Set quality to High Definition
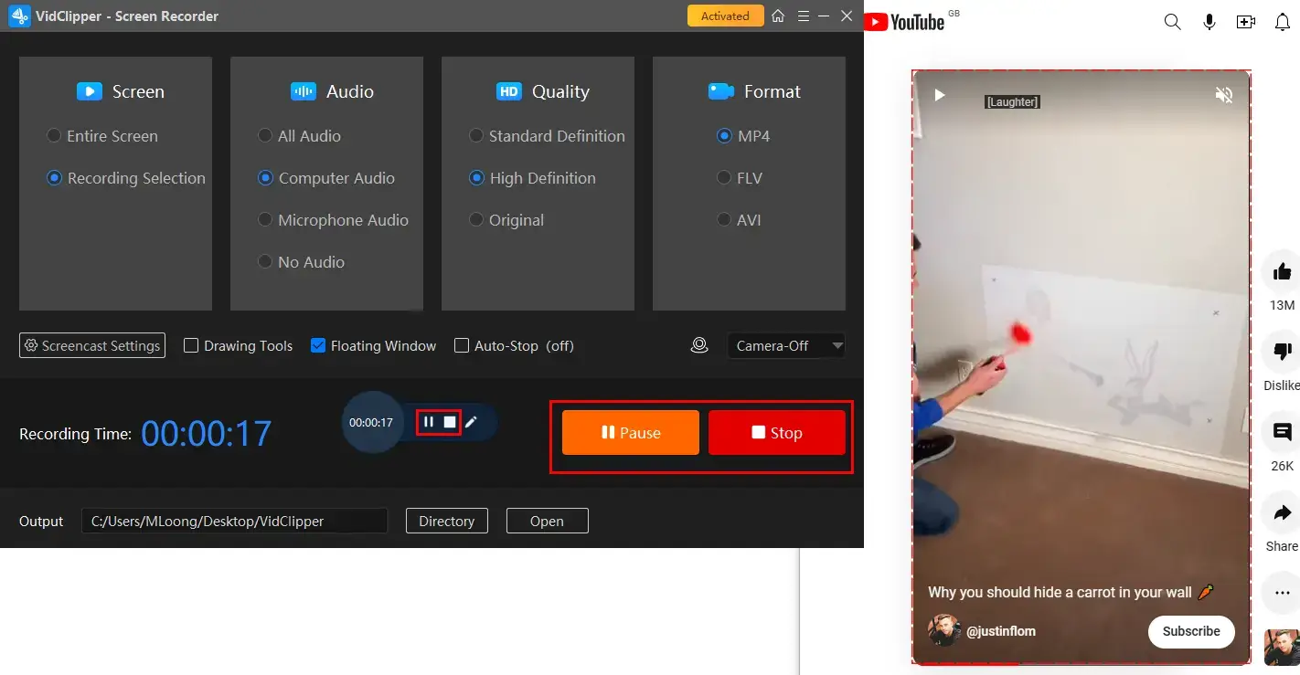This screenshot has height=675, width=1300. (x=533, y=178)
